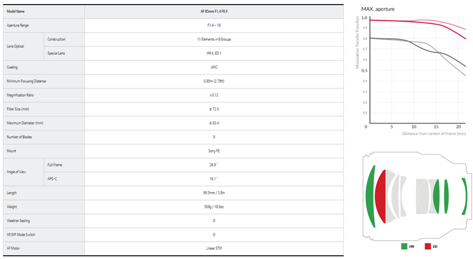The height and width of the screenshot is (259, 473).
Task: Select the UMC coating value
Action: point(214,67)
